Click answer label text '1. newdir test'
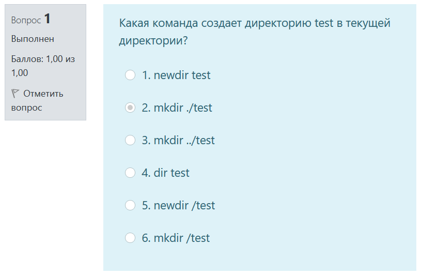 tap(176, 75)
